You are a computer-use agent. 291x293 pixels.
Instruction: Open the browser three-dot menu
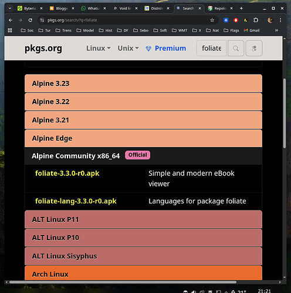click(280, 20)
